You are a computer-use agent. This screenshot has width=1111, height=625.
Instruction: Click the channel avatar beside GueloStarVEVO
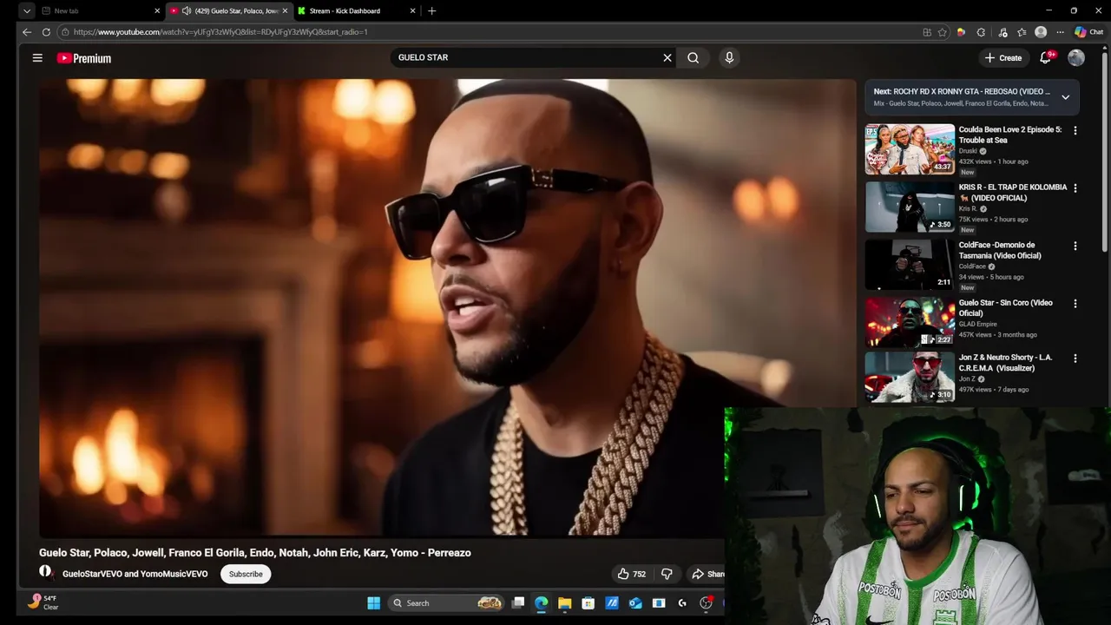pyautogui.click(x=46, y=572)
